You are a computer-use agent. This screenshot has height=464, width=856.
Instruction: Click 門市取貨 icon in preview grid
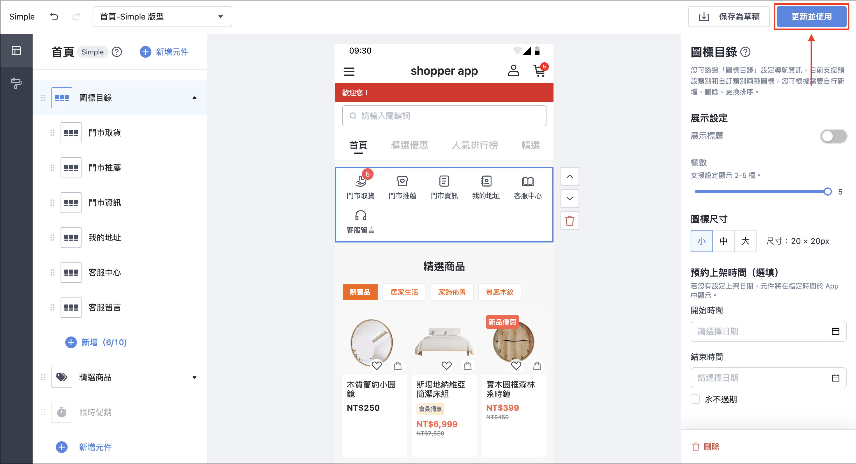point(360,181)
